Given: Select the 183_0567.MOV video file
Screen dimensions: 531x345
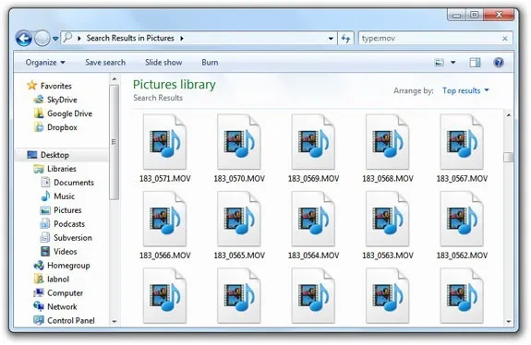Looking at the screenshot, I should tap(462, 149).
